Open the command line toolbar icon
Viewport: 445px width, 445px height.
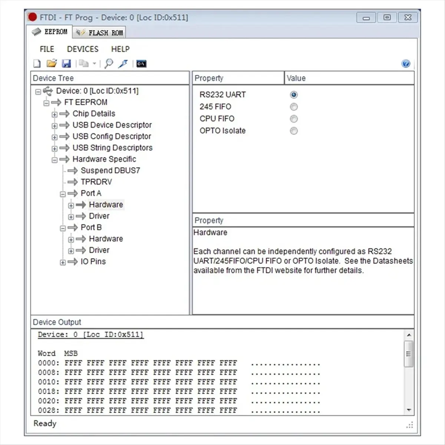click(141, 64)
